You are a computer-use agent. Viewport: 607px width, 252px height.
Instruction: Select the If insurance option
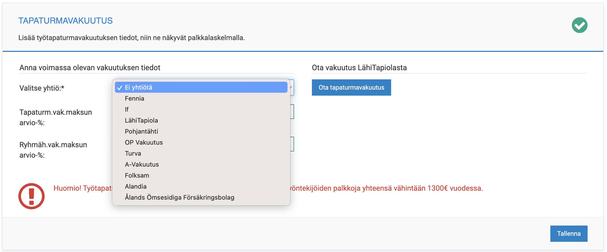pos(127,109)
